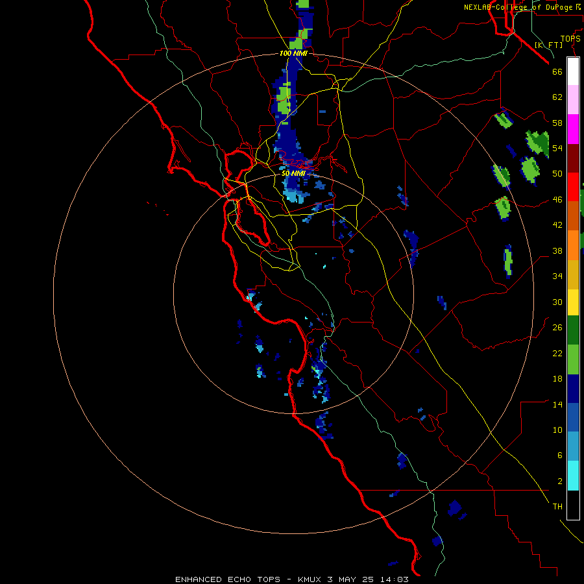Click the 14 value on the scale
The width and height of the screenshot is (584, 584).
pyautogui.click(x=557, y=405)
